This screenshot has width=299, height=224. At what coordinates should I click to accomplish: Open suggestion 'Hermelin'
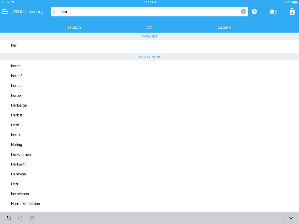(x=149, y=174)
